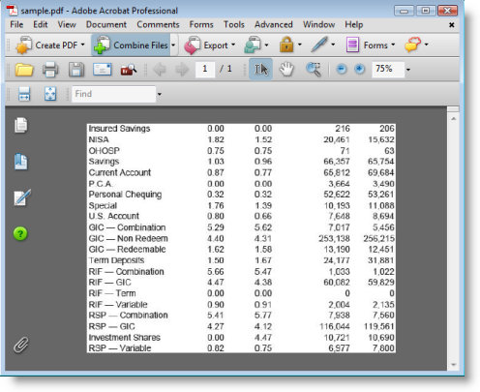Open the Signatures navigation panel
This screenshot has width=480, height=392.
pyautogui.click(x=22, y=197)
